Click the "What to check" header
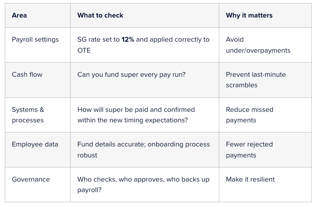314x207 pixels. (x=100, y=15)
